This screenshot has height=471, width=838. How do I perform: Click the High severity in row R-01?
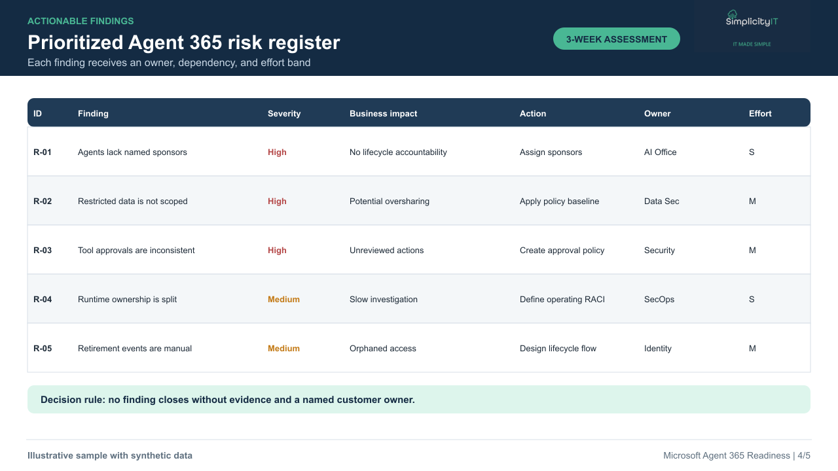pyautogui.click(x=277, y=152)
